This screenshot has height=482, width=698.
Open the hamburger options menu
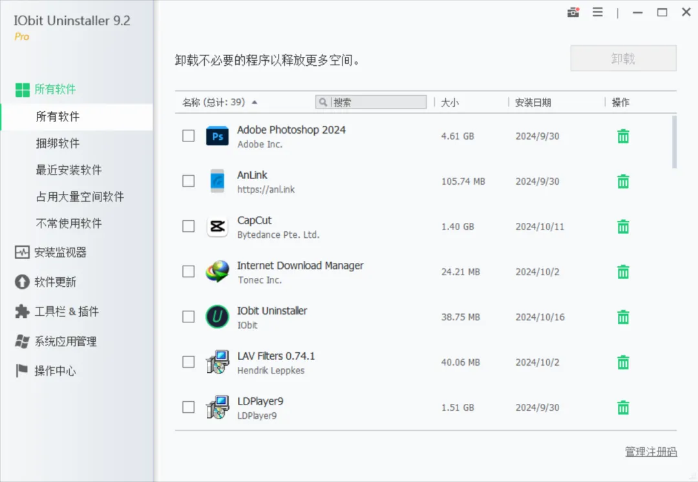[598, 12]
